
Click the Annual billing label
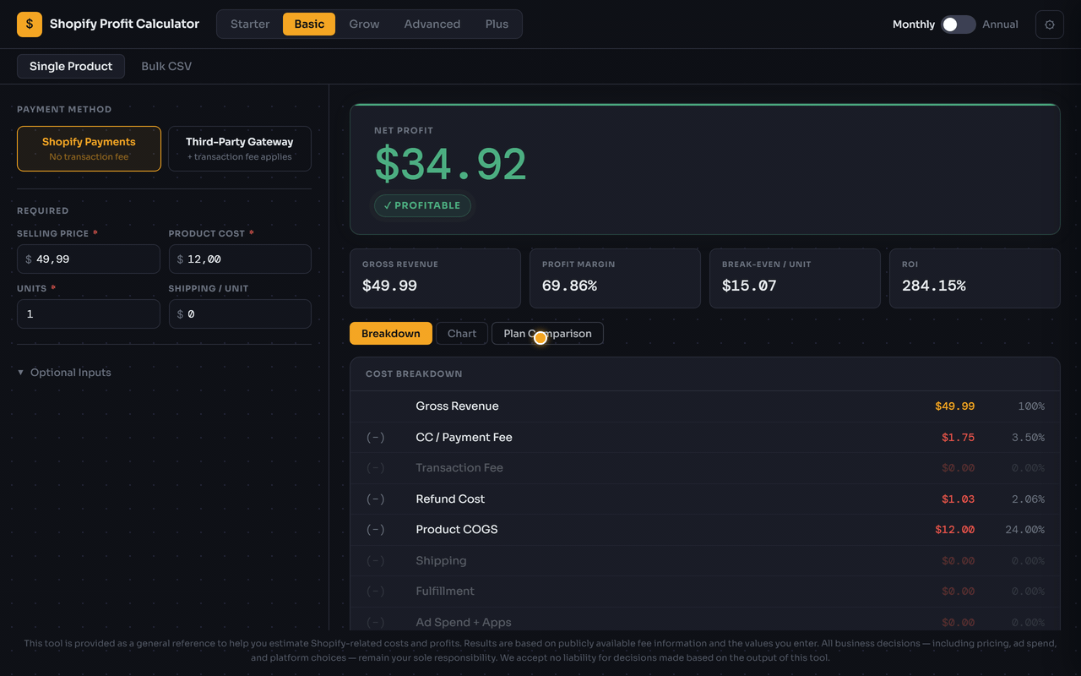[1000, 25]
